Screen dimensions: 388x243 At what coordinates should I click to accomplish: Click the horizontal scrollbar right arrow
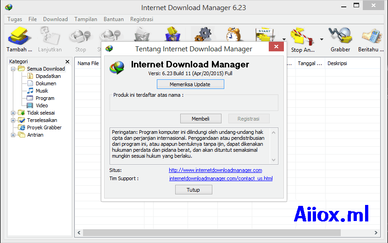coord(376,232)
